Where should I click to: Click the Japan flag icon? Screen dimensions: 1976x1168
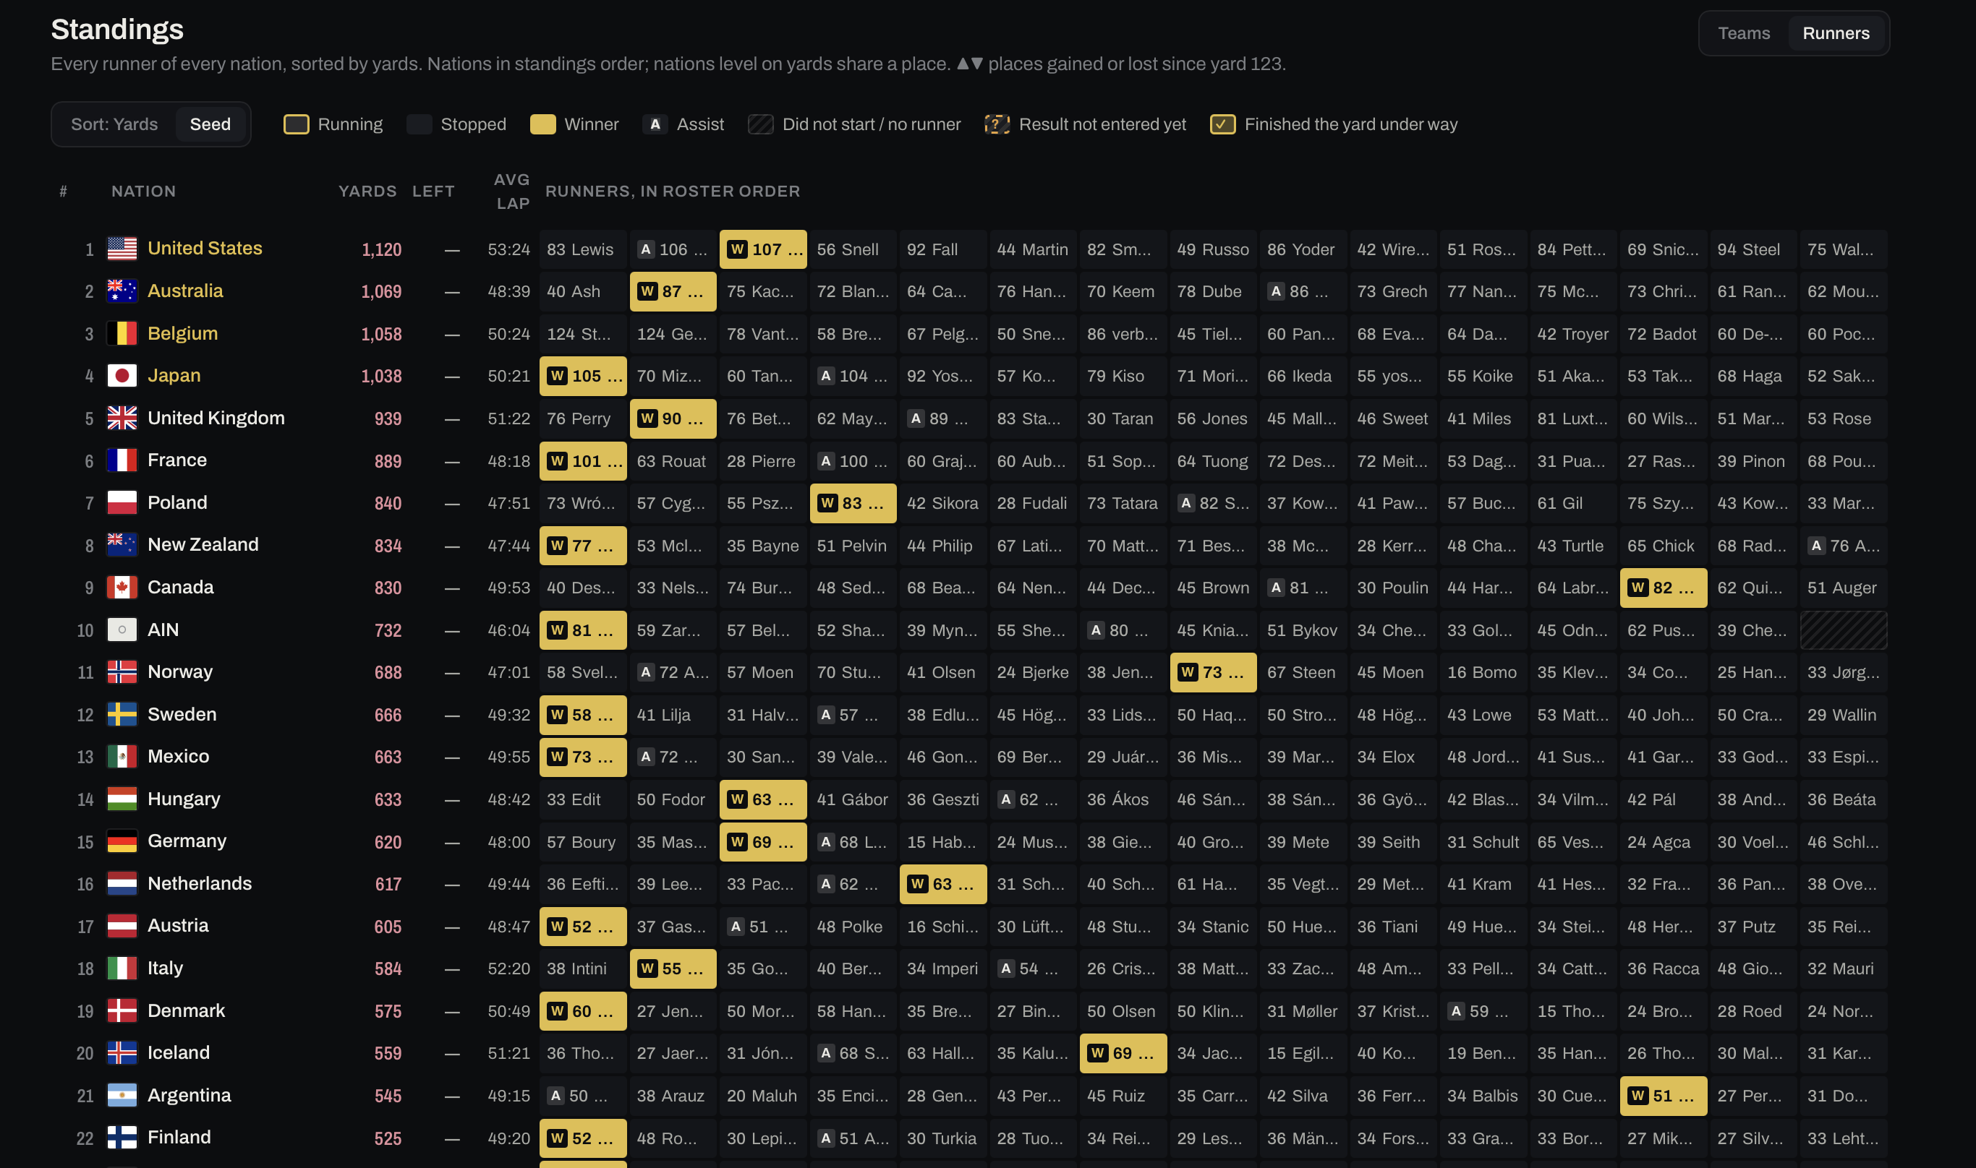pos(122,377)
